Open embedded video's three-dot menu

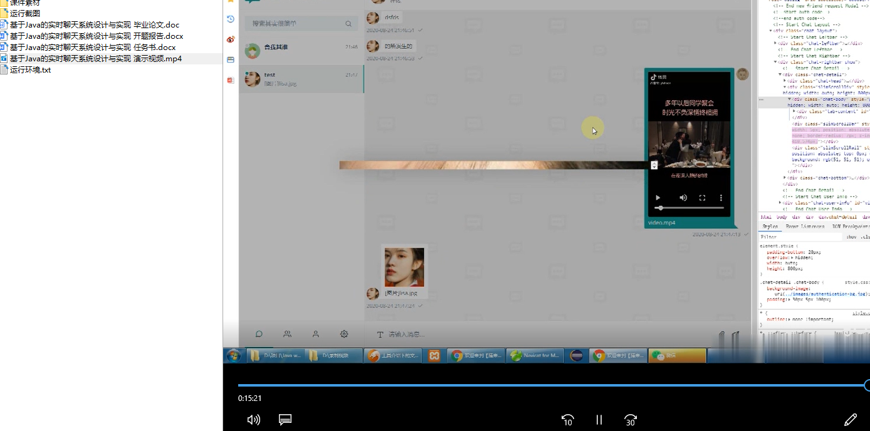click(x=721, y=198)
